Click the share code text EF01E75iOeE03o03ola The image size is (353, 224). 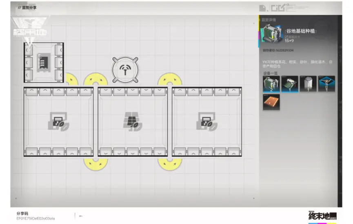tap(36, 219)
